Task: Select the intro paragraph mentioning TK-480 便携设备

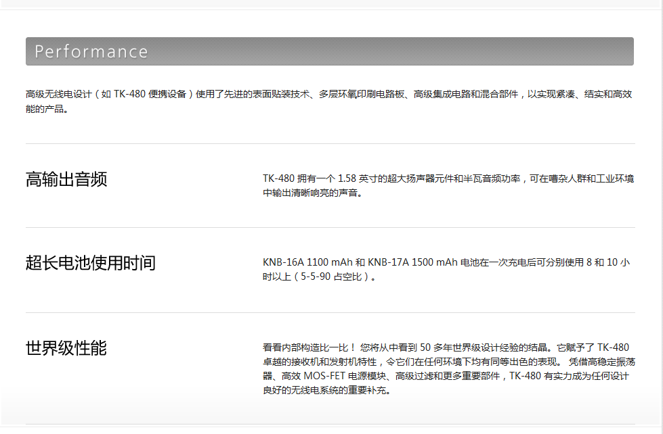Action: coord(329,101)
